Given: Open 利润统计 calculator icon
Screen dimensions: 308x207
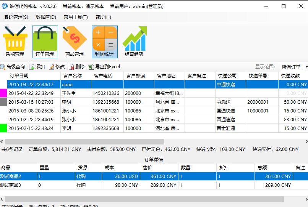Looking at the screenshot, I should tap(104, 41).
